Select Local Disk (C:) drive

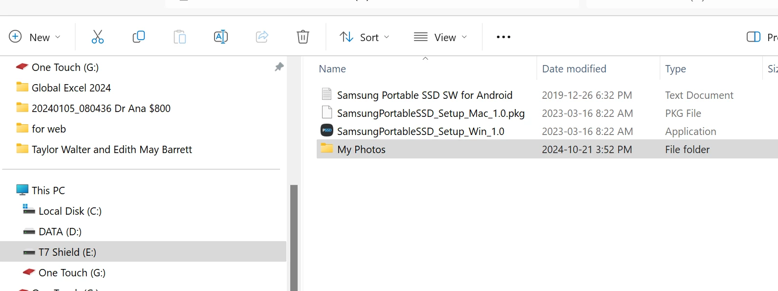pos(70,211)
